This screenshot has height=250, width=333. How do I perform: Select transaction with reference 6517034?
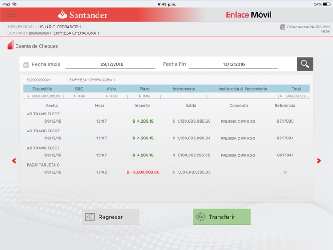coord(285,138)
